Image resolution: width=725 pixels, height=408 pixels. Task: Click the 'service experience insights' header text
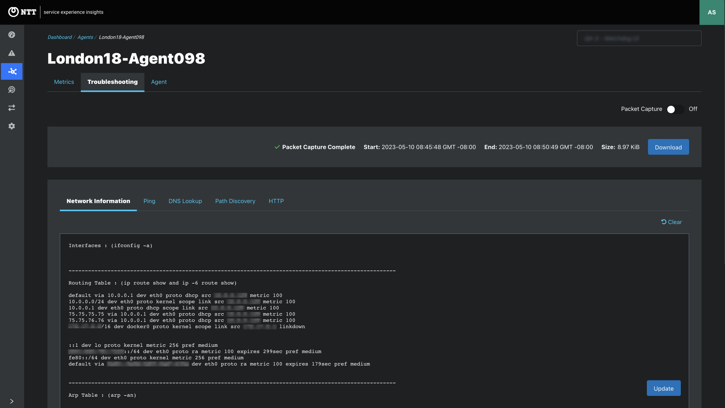point(74,12)
